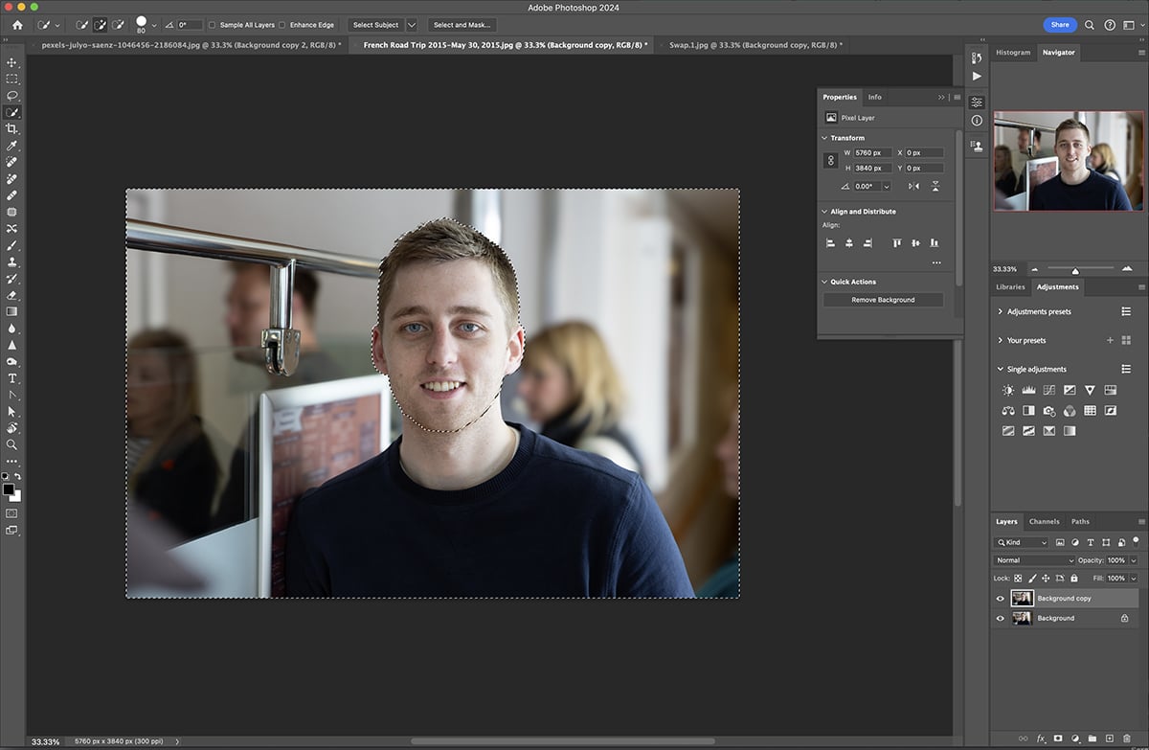Activate the Zoom tool

(12, 444)
